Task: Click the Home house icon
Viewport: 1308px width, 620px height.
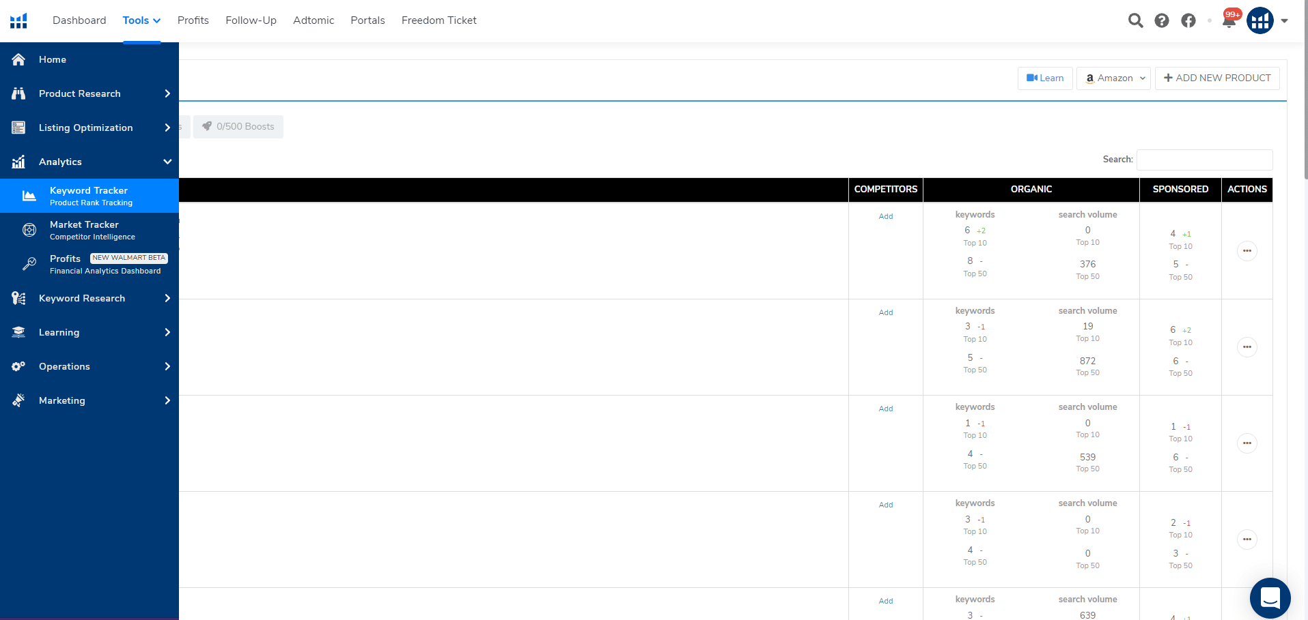Action: (x=18, y=59)
